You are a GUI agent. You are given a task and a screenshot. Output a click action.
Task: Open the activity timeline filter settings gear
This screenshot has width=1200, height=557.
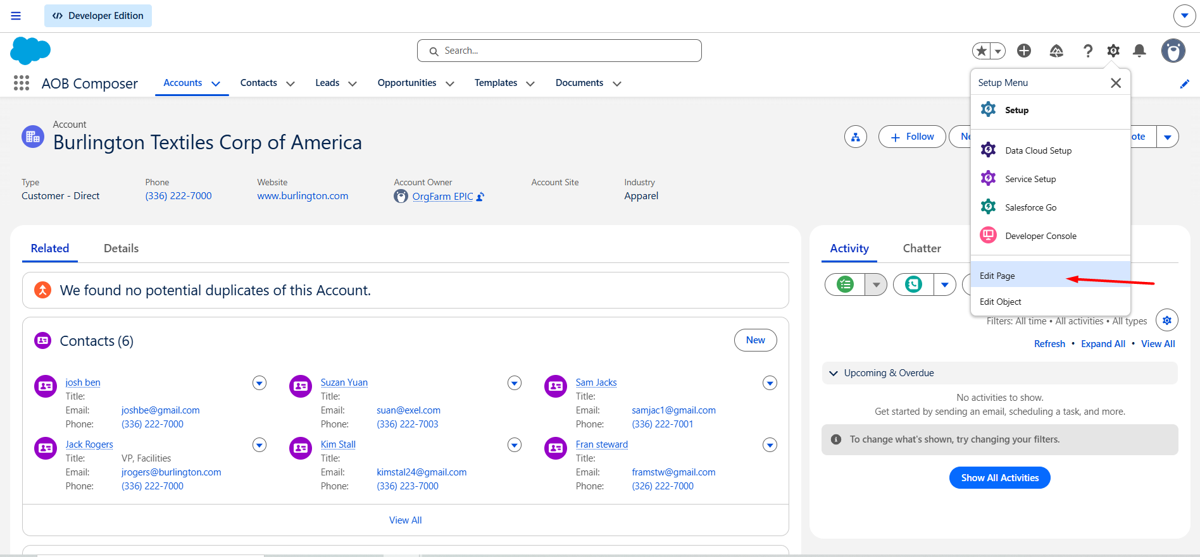coord(1167,321)
